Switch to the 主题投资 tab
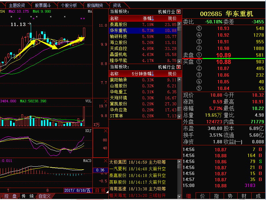The image size is (266, 200). click(17, 5)
